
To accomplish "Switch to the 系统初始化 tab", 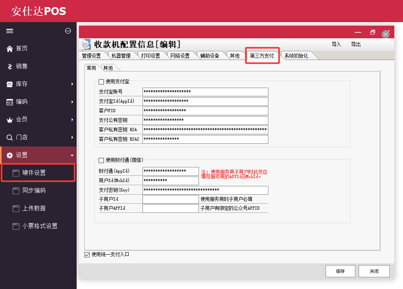I will (x=296, y=56).
